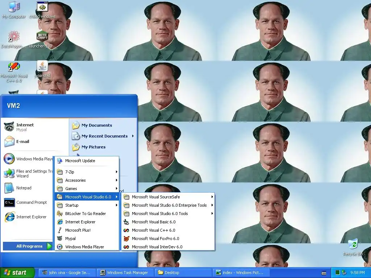Click the BitLocker To Go Reader icon

[60, 214]
